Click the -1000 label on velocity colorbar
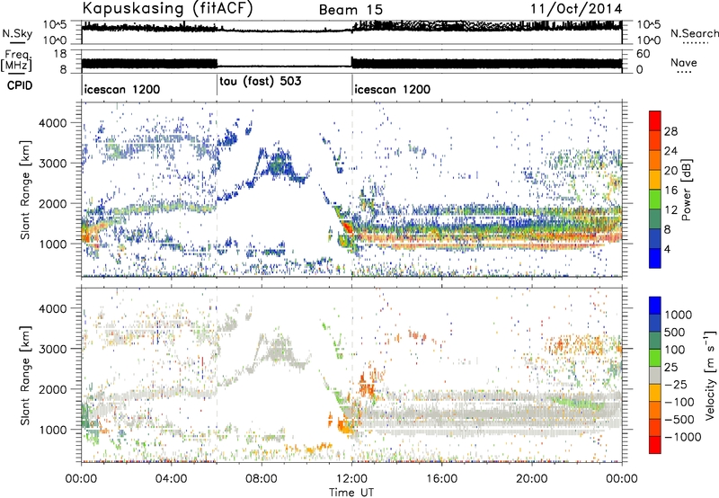 pos(683,437)
